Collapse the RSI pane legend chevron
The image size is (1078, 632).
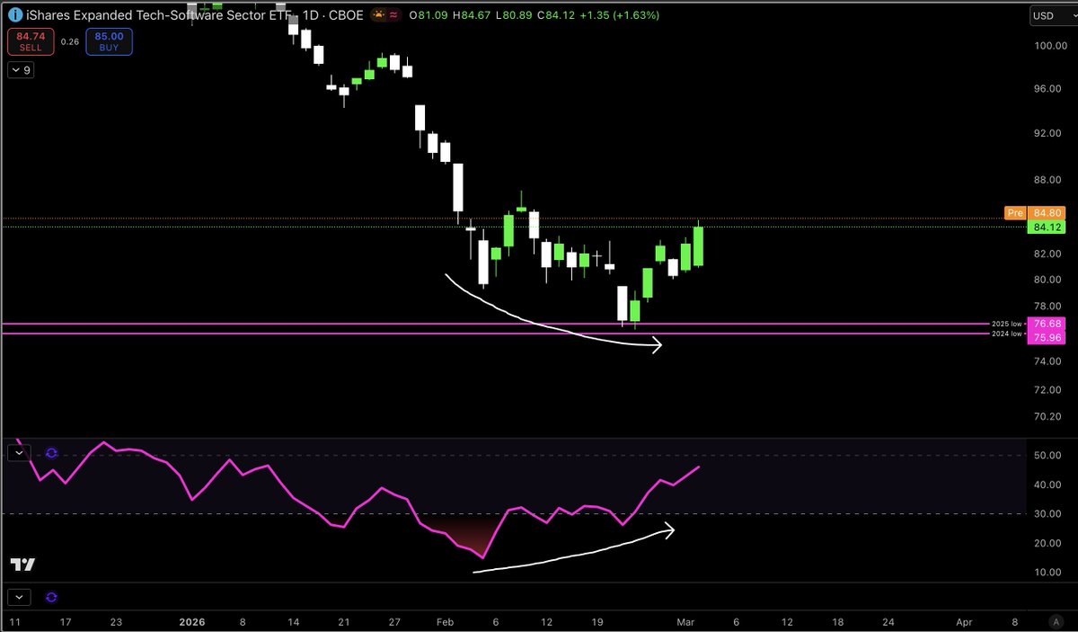(x=18, y=454)
